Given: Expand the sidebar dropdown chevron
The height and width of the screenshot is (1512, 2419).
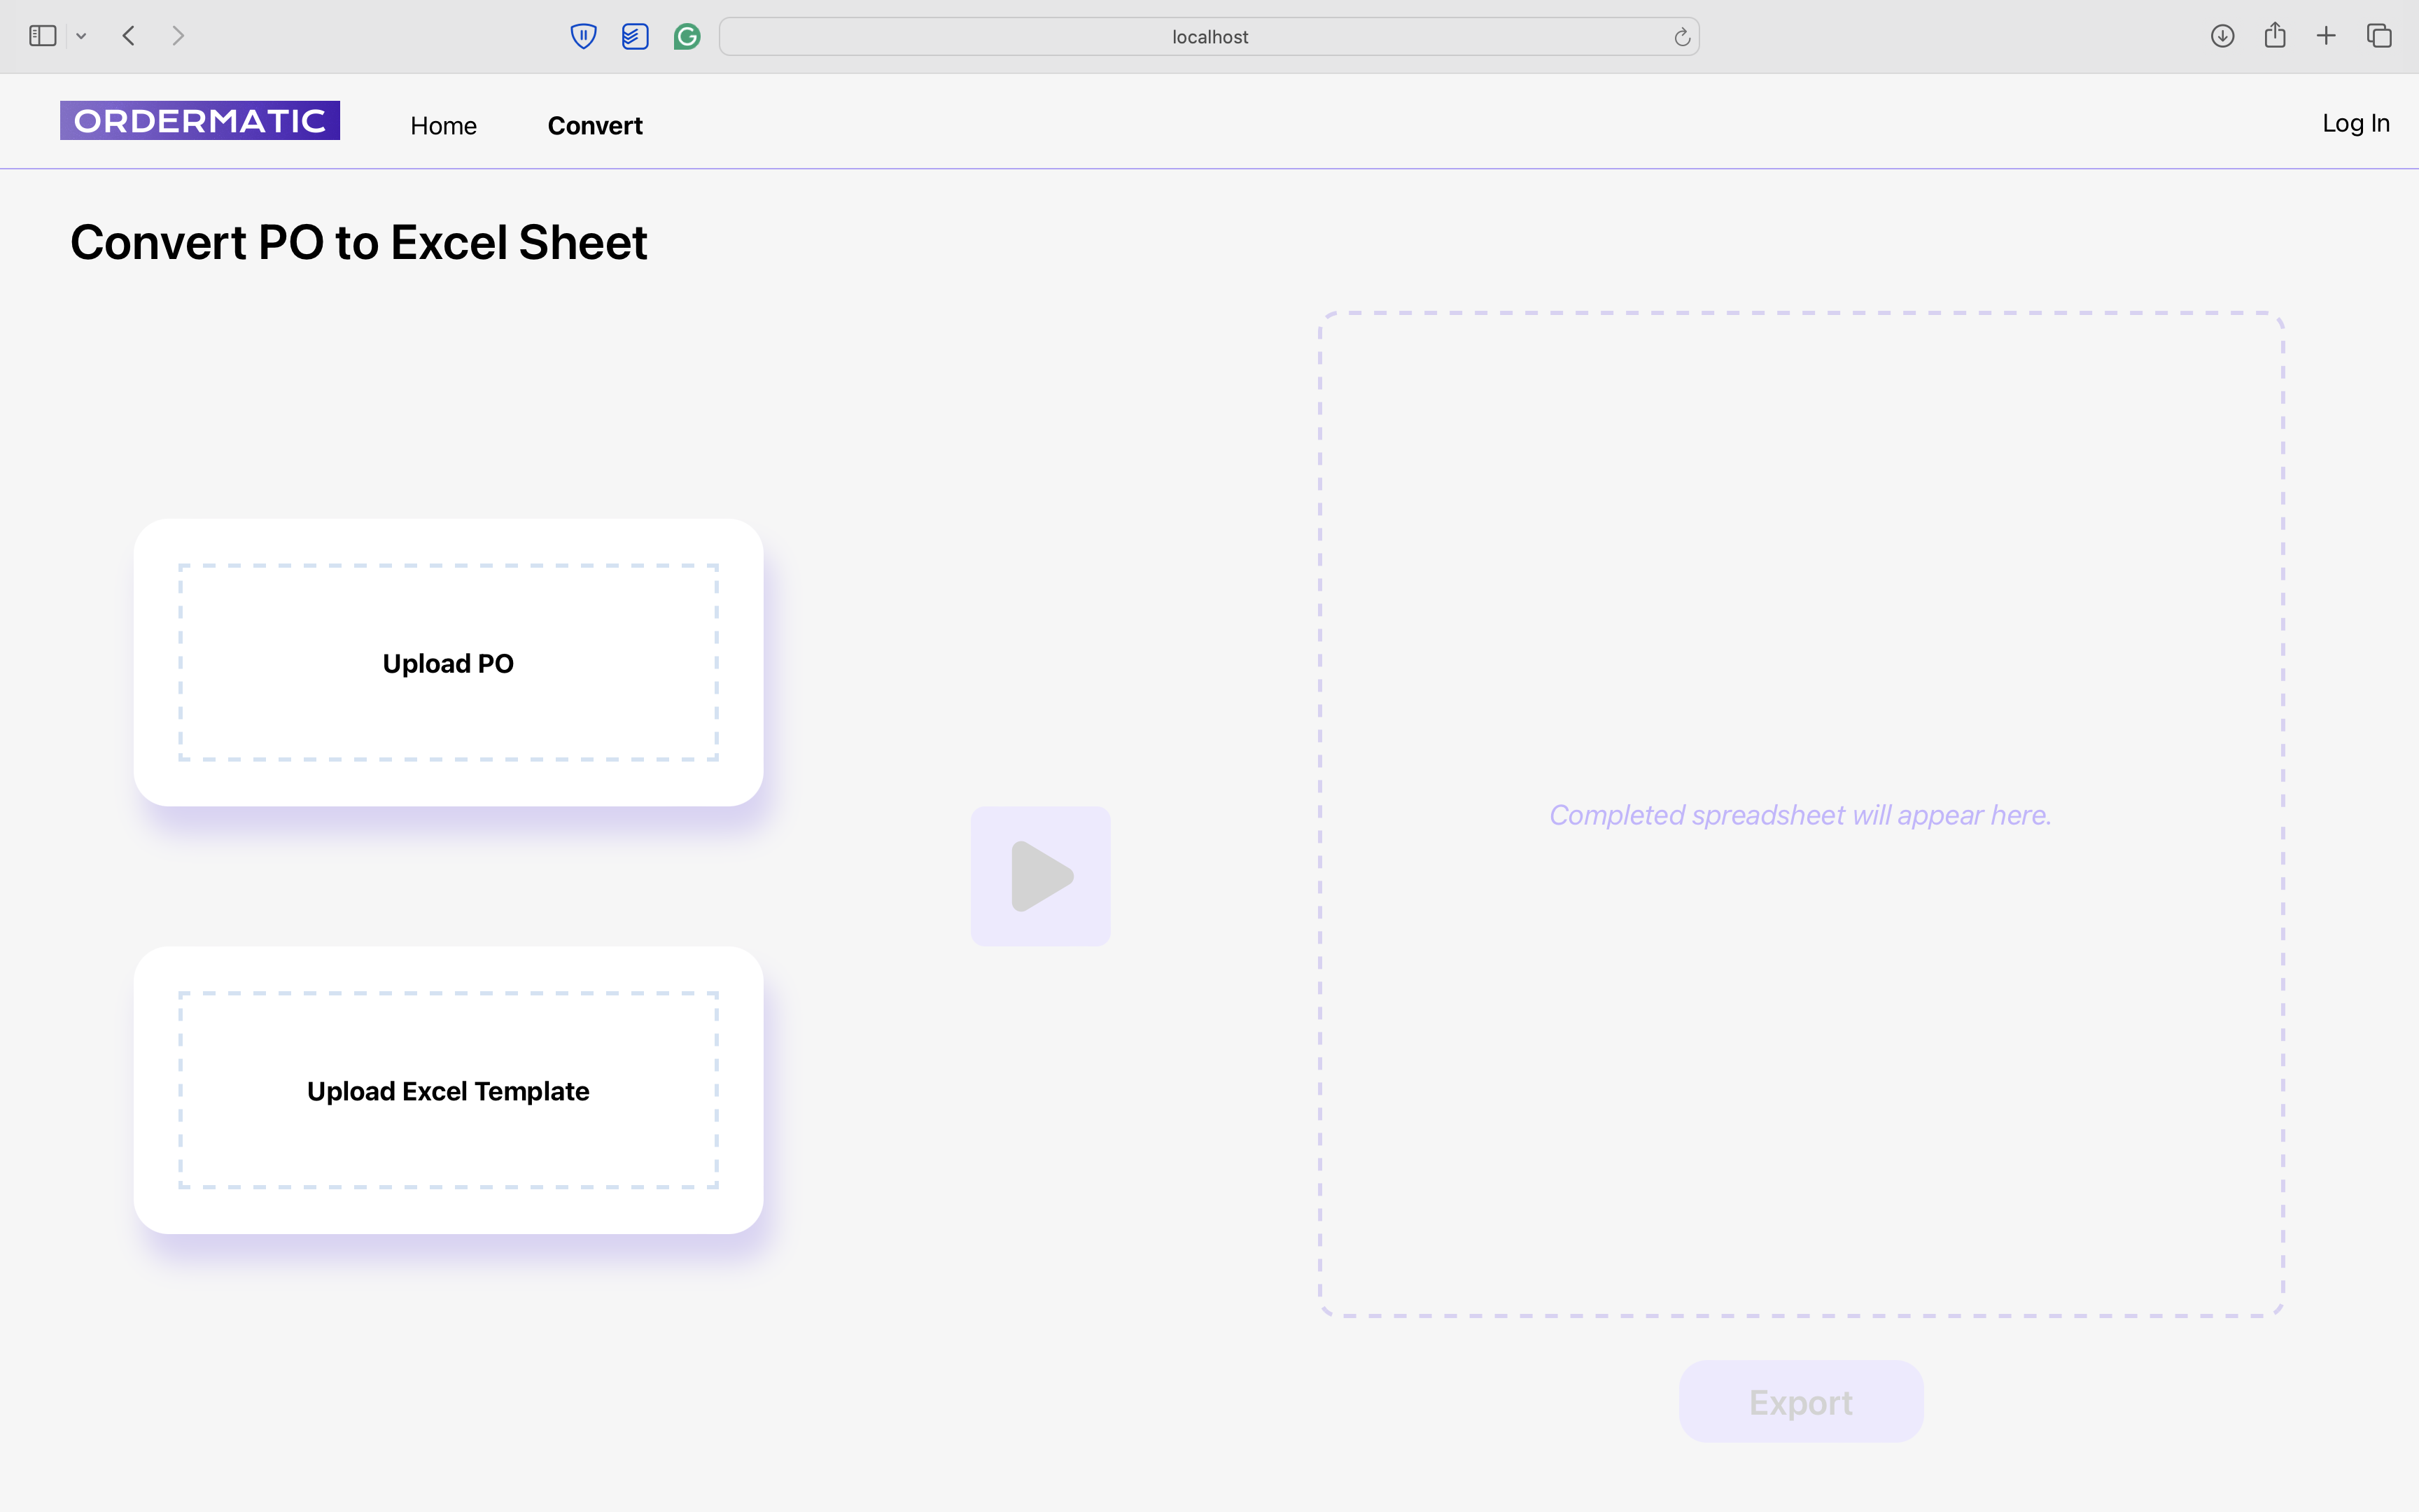Looking at the screenshot, I should 82,36.
